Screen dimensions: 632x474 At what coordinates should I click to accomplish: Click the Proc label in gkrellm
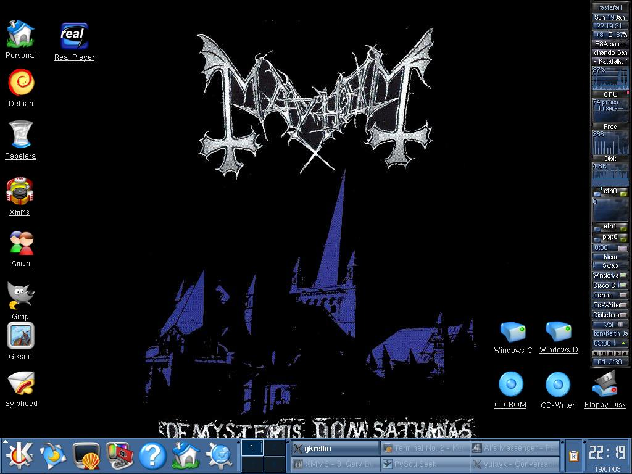point(610,127)
